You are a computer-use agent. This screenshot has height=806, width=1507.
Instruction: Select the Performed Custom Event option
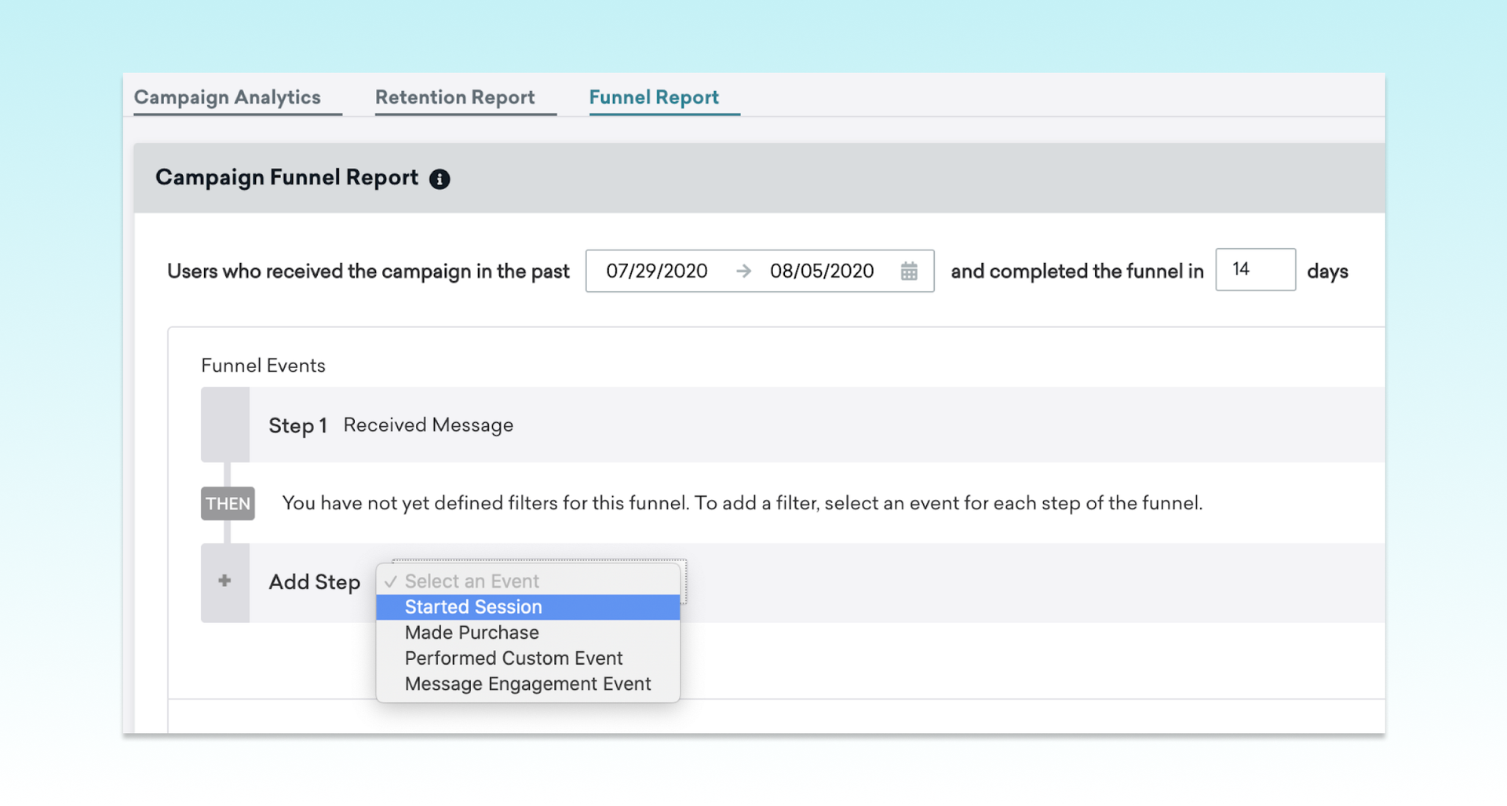click(513, 658)
